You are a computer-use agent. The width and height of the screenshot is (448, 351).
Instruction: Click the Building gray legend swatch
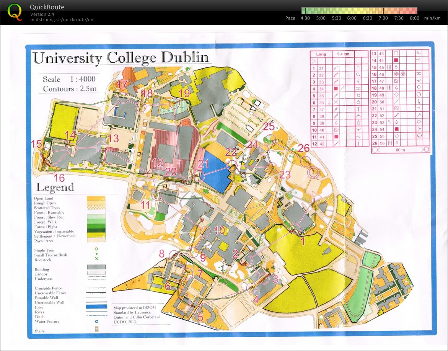(x=96, y=267)
